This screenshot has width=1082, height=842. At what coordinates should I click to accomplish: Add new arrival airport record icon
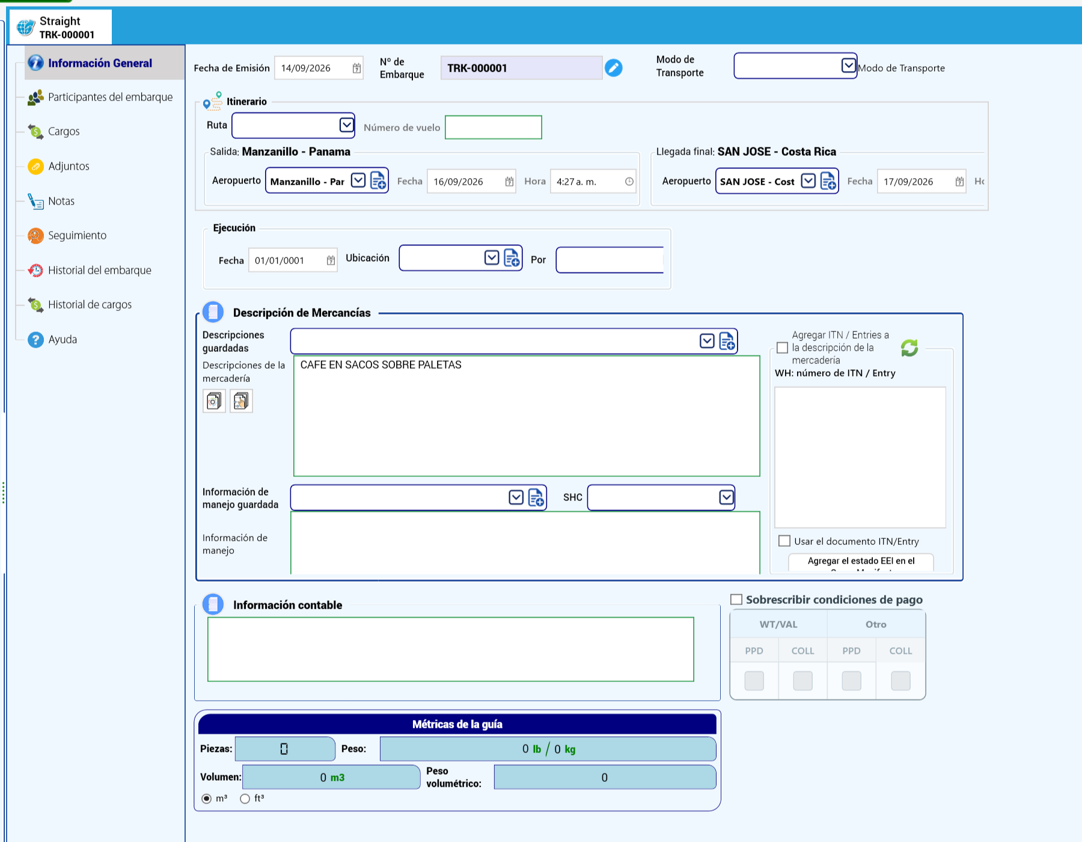(x=828, y=180)
